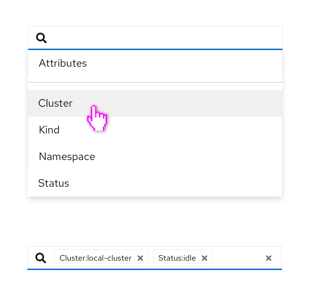The image size is (310, 304).
Task: Click the border of the Status:idle chip
Action: 182,250
